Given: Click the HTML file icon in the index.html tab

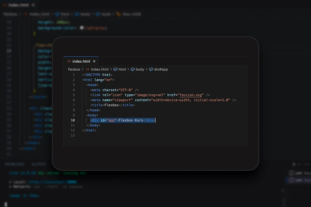Looking at the screenshot, I should (x=69, y=61).
